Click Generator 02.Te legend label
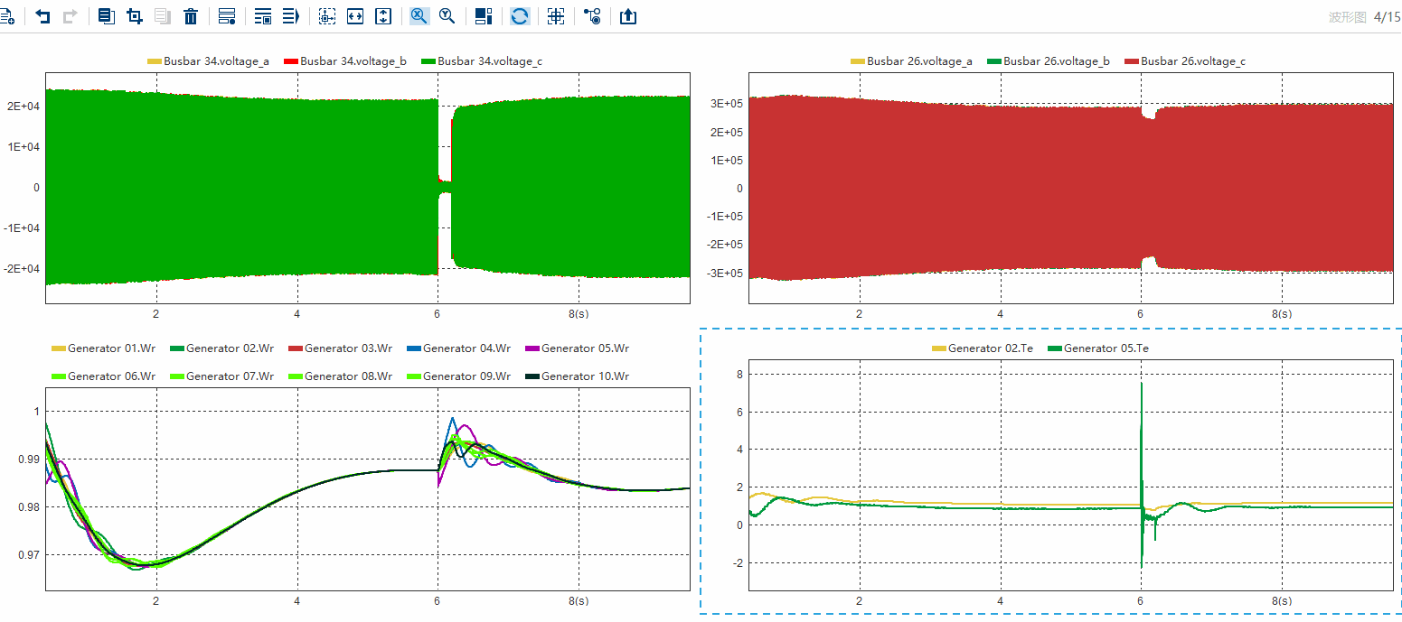1402x622 pixels. tap(990, 348)
